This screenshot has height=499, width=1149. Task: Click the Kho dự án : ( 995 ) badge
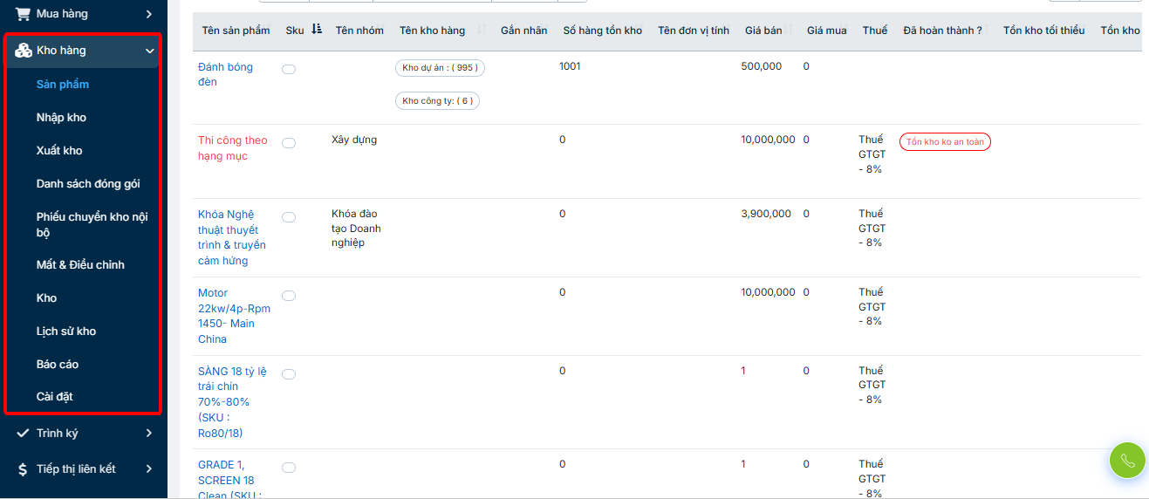click(441, 68)
